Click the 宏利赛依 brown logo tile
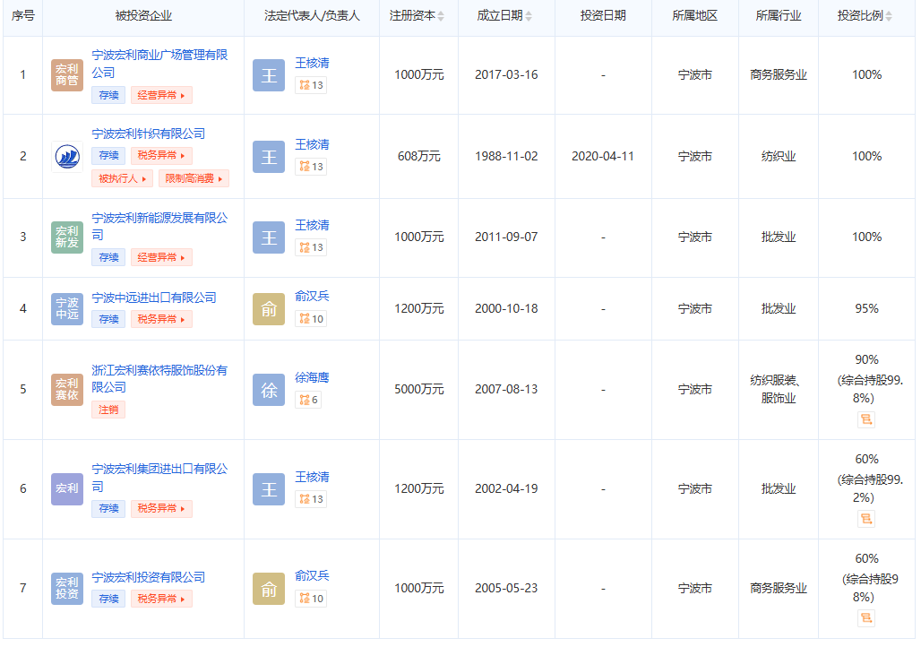921x647 pixels. [67, 390]
